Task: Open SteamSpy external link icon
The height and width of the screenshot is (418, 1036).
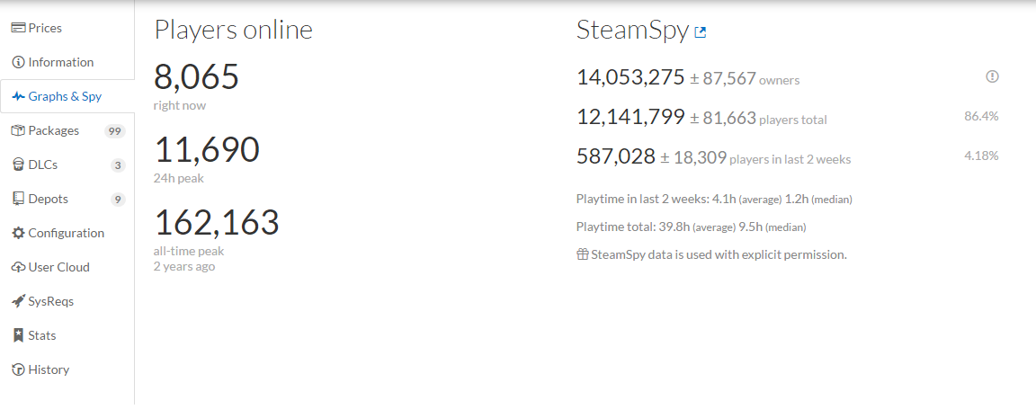Action: point(701,32)
